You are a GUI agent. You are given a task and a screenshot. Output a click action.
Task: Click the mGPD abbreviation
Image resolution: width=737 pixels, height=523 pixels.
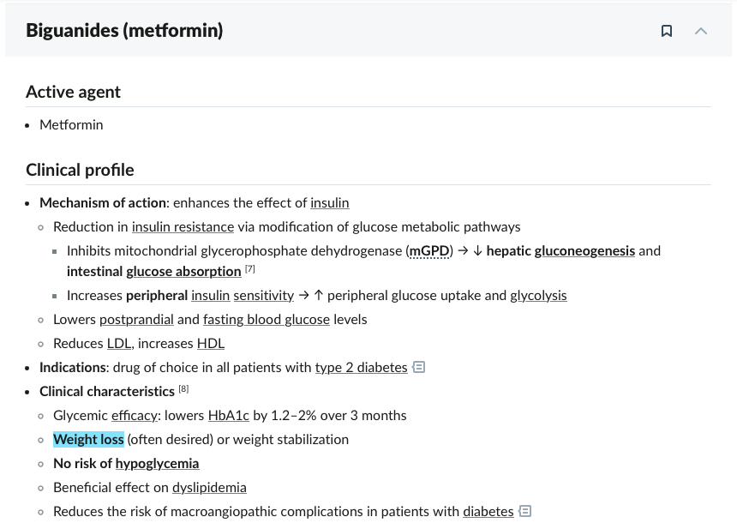coord(429,251)
